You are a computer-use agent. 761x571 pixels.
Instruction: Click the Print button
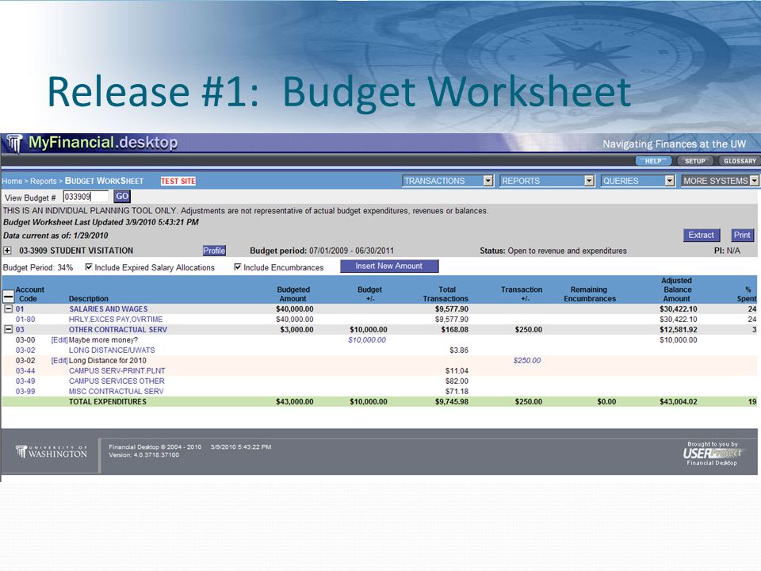[742, 235]
